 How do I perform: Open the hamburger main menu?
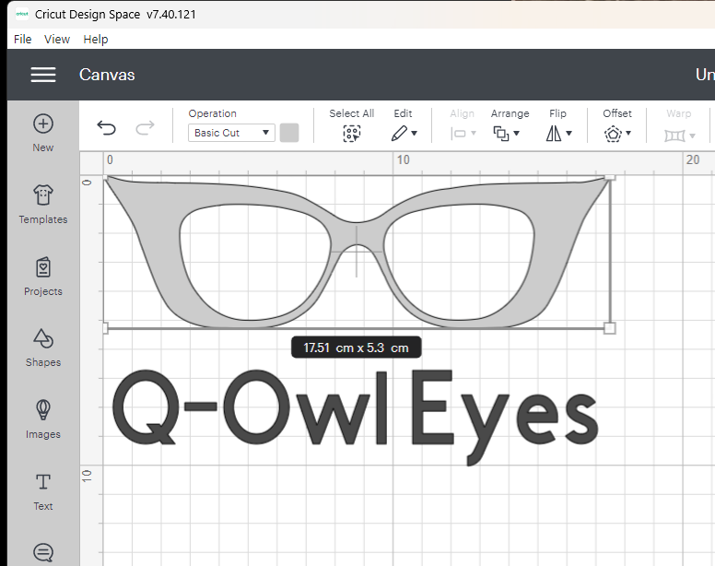[43, 75]
